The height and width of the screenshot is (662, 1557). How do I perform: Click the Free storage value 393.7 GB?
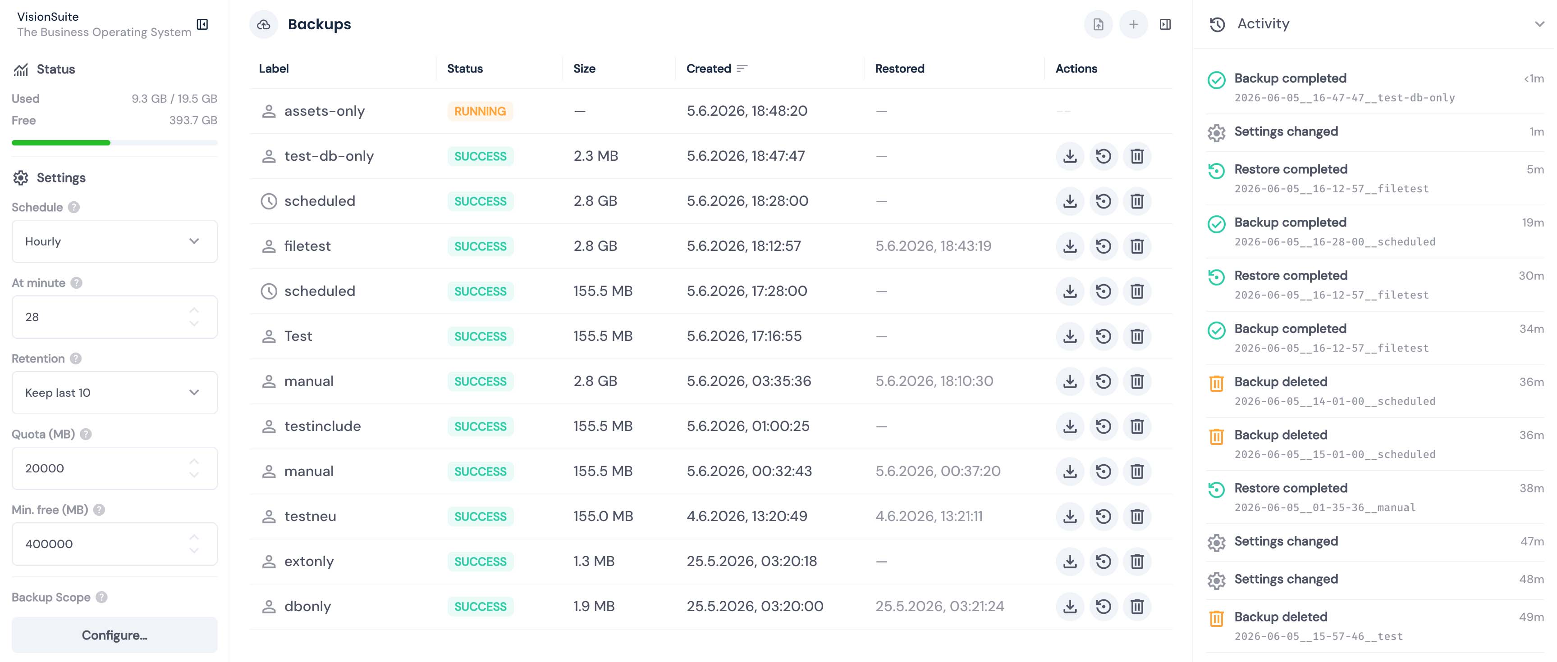coord(193,120)
